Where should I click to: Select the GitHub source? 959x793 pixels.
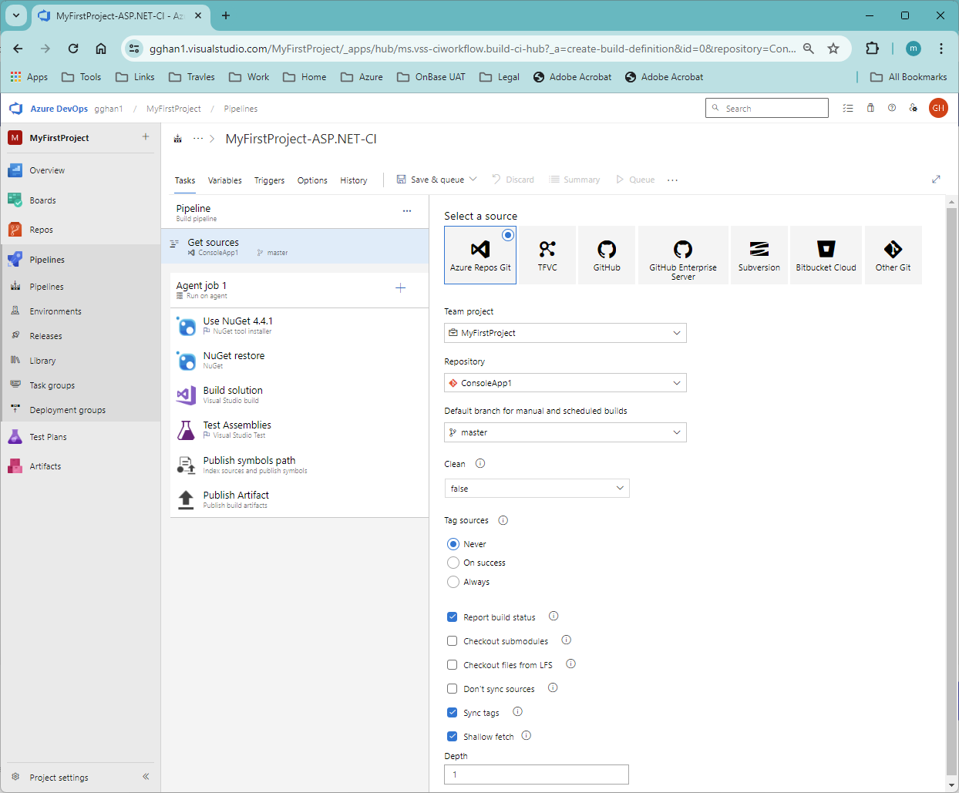click(x=606, y=254)
